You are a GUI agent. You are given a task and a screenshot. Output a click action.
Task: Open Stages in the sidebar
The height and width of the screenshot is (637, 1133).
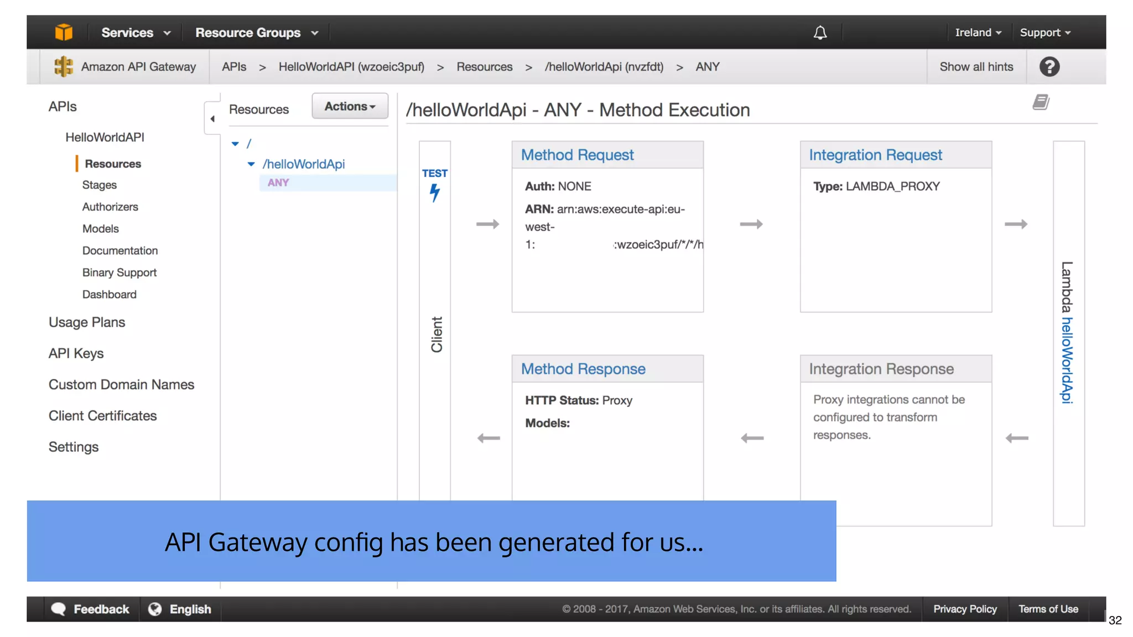(100, 185)
